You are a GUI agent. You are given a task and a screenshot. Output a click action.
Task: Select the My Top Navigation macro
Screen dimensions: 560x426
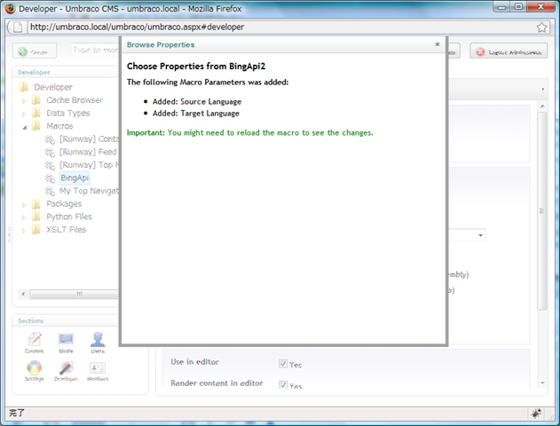[x=89, y=191]
